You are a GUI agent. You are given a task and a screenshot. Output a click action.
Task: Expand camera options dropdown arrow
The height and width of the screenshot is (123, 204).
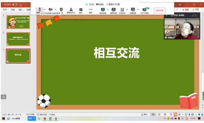56,10
